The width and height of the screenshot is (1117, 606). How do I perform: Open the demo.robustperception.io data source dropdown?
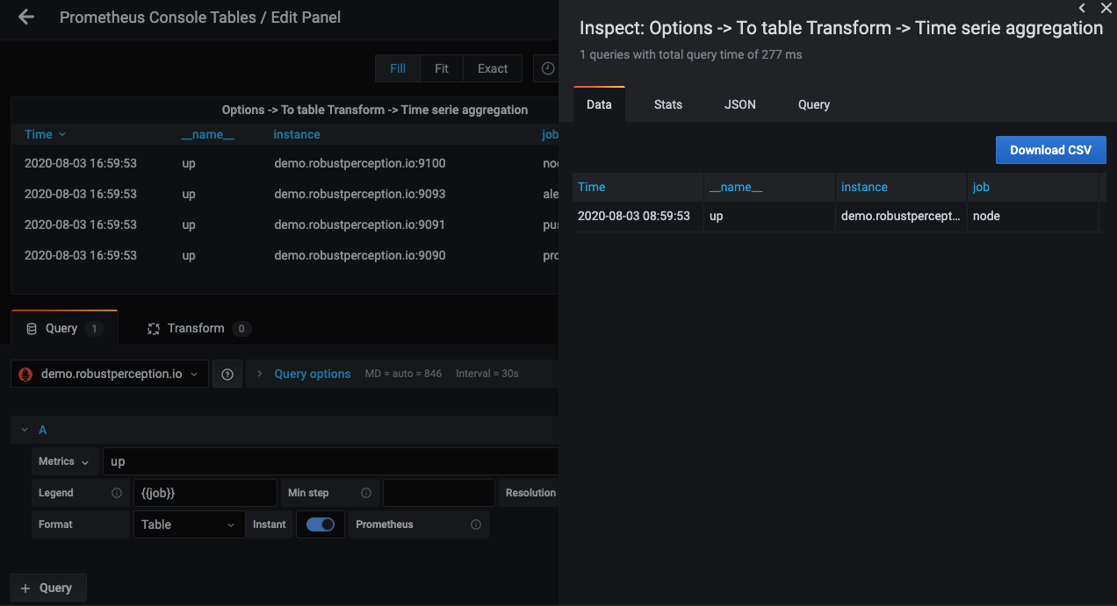tap(110, 374)
